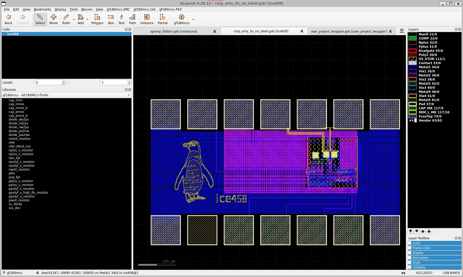Toggle the Style section checkbox
463x277 pixels.
click(x=410, y=262)
